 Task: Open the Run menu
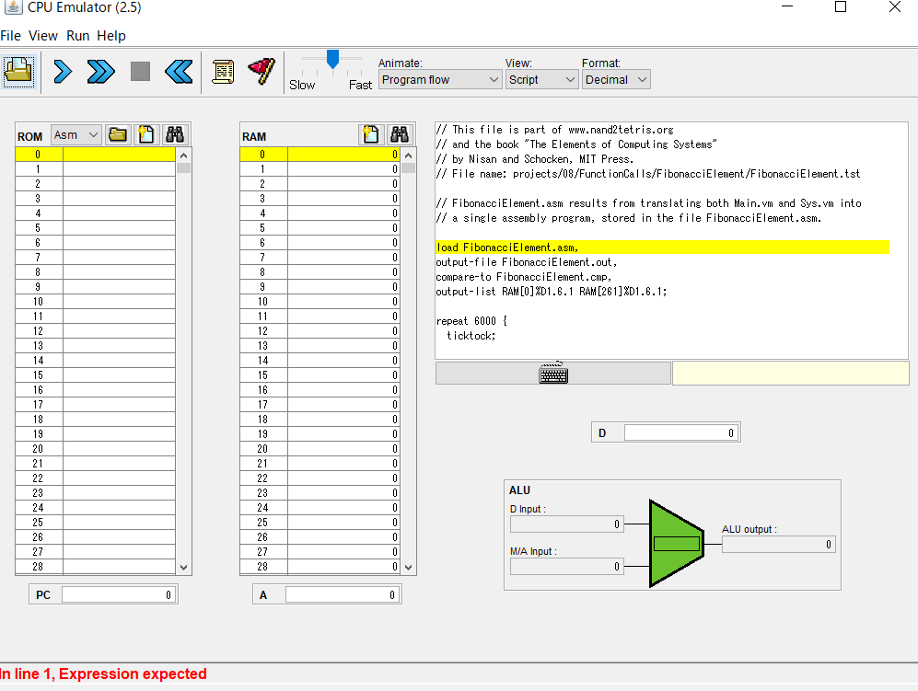click(78, 36)
